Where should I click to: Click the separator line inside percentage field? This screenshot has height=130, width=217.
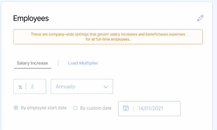pos(26,87)
